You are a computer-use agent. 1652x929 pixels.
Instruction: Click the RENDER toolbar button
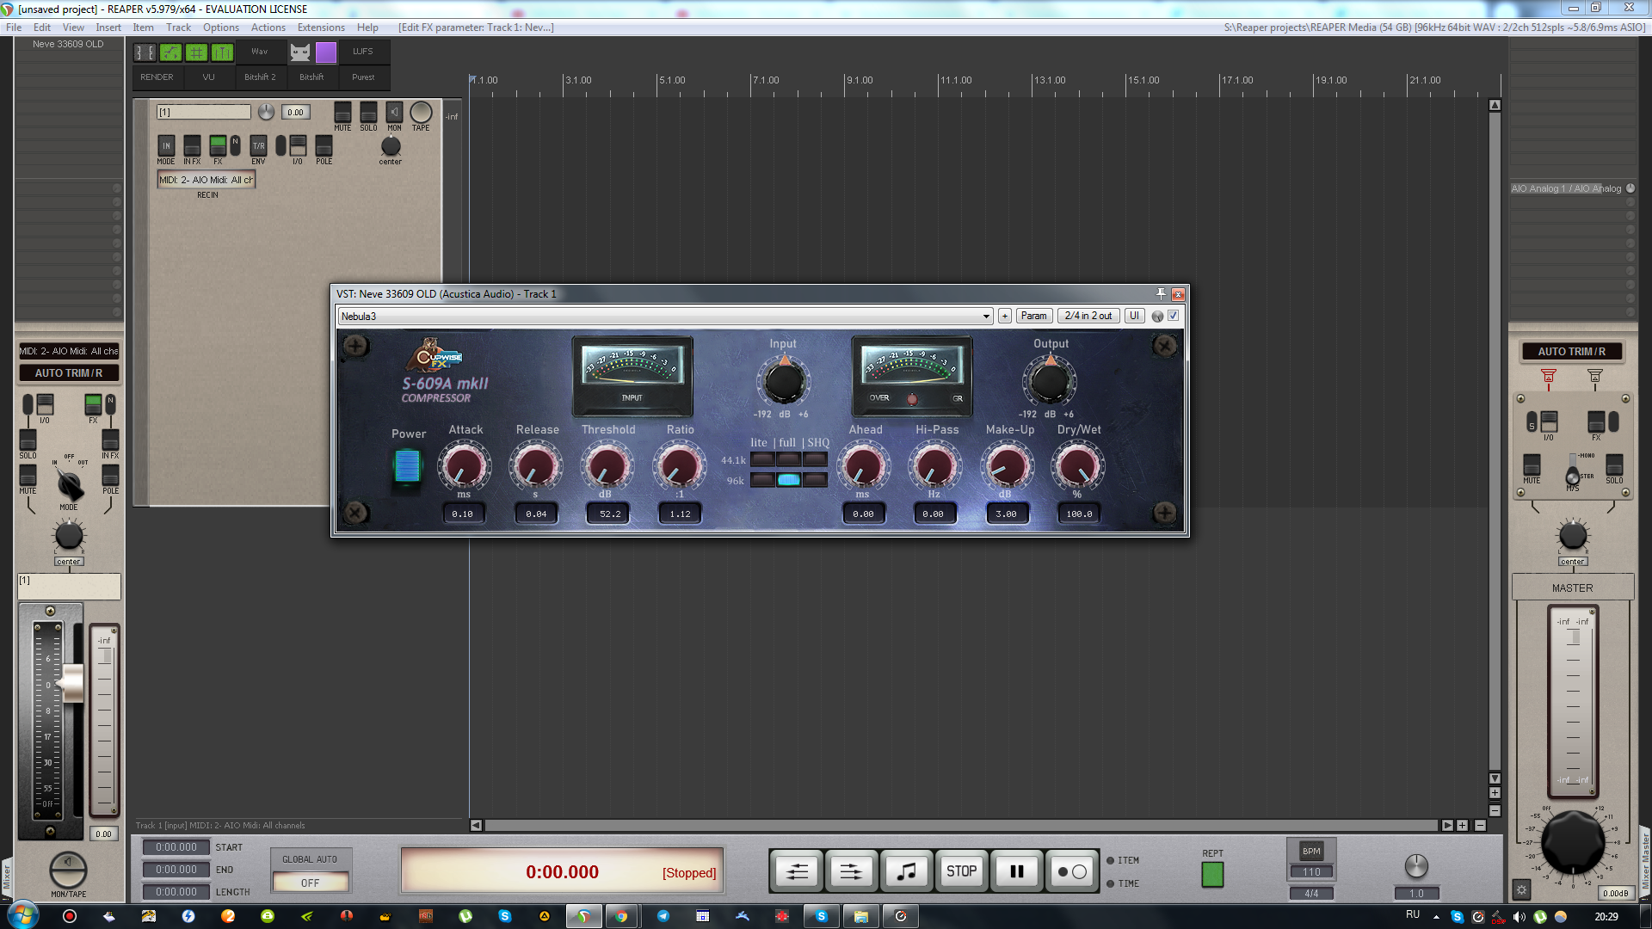click(157, 77)
